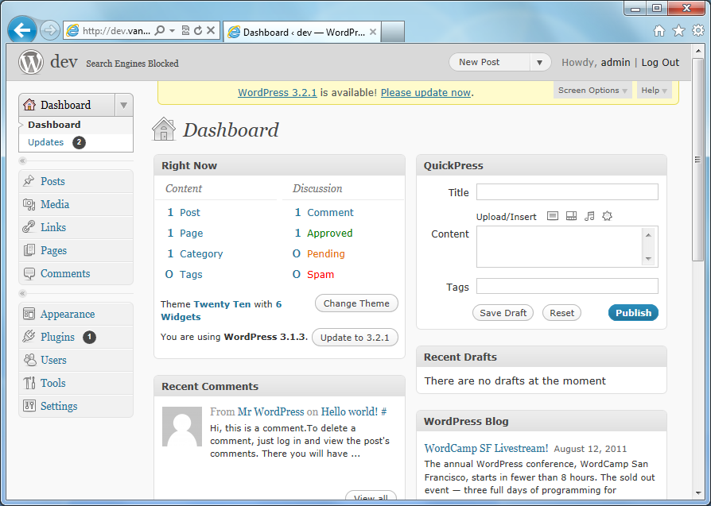Viewport: 711px width, 506px height.
Task: Click the Publish button in QuickPress
Action: coord(633,312)
